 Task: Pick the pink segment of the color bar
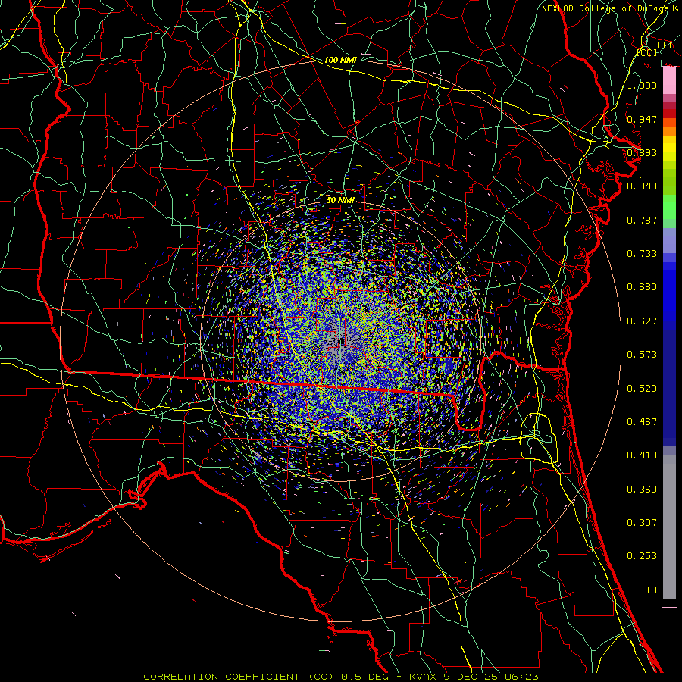click(x=669, y=81)
